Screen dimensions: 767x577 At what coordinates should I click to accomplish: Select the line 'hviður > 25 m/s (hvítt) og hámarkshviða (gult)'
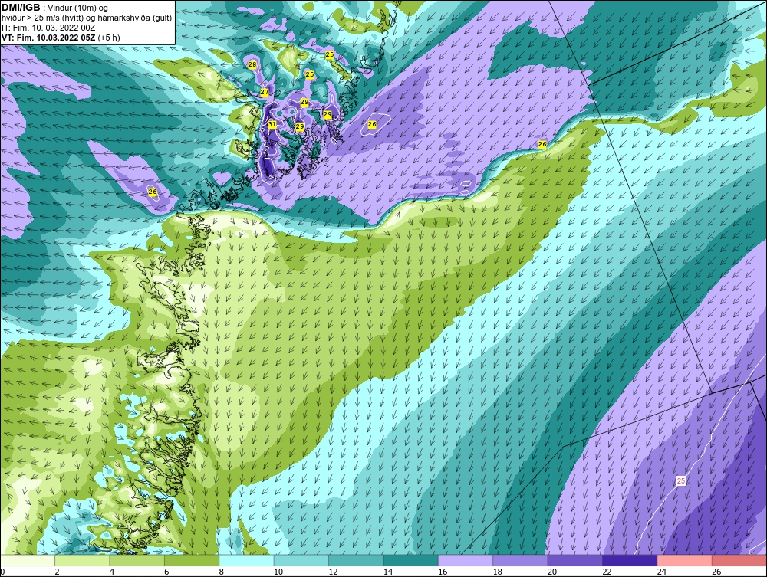(x=87, y=18)
